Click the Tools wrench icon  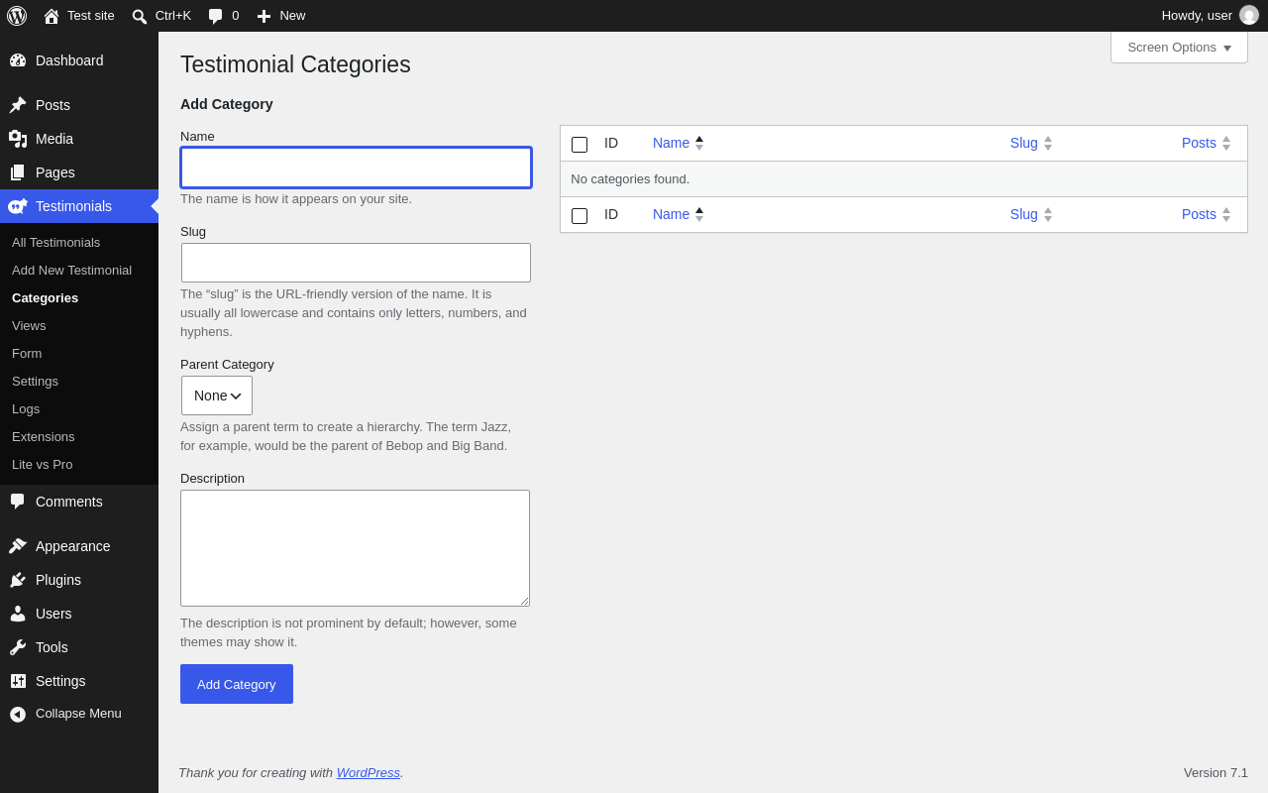18,647
